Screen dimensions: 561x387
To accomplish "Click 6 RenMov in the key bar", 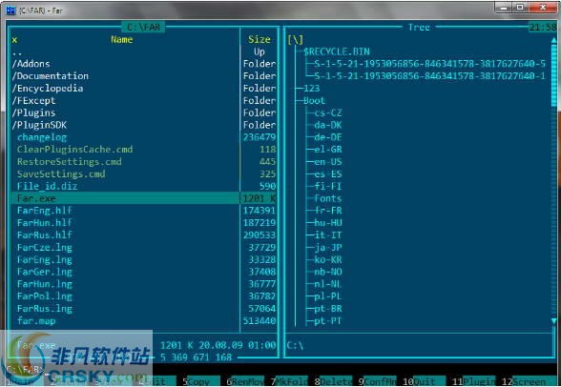I will [x=246, y=381].
